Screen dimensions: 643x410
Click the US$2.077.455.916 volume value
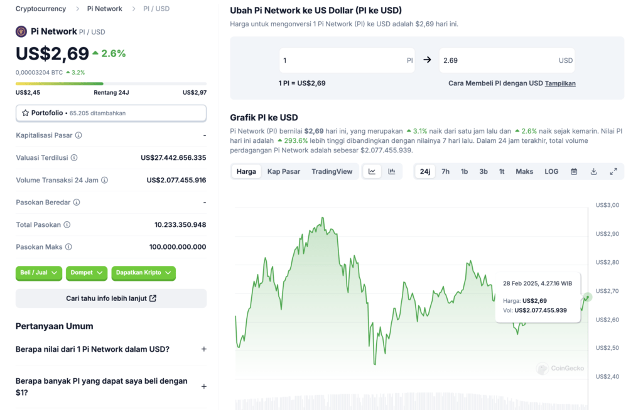(x=176, y=180)
